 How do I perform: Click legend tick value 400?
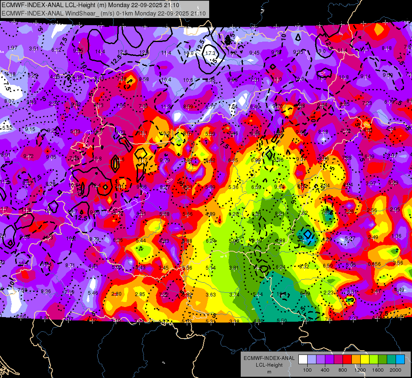(x=325, y=370)
